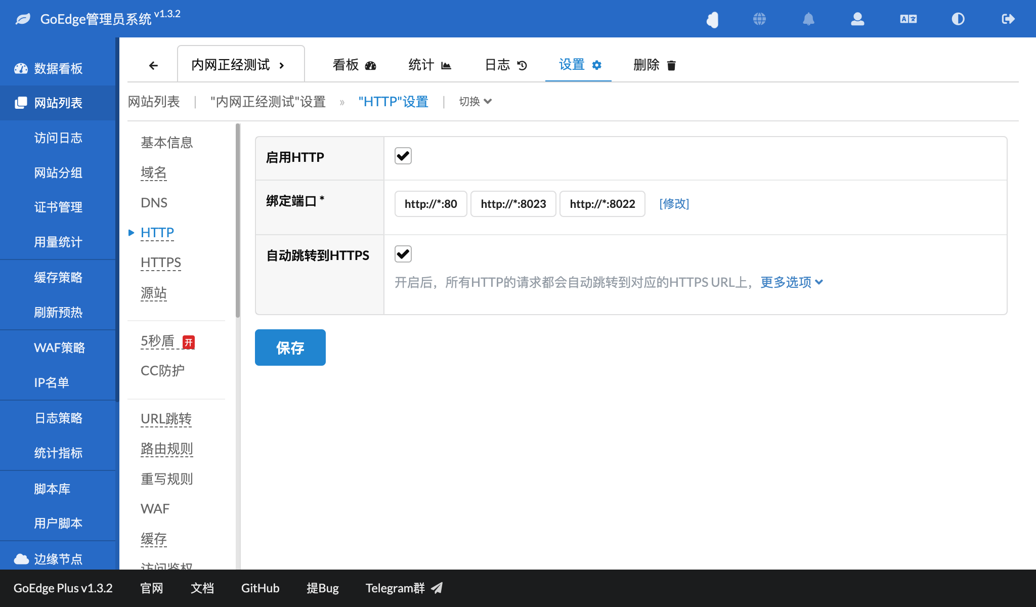This screenshot has width=1036, height=607.
Task: Open notifications bell icon
Action: [808, 19]
